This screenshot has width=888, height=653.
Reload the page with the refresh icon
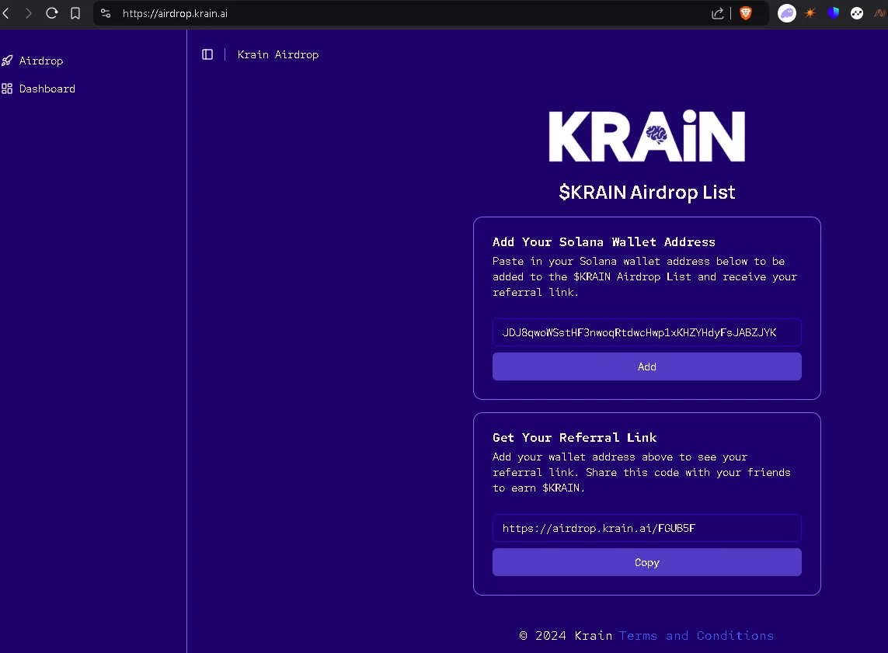click(x=51, y=13)
